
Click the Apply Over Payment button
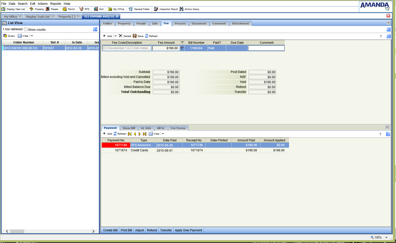(188, 230)
